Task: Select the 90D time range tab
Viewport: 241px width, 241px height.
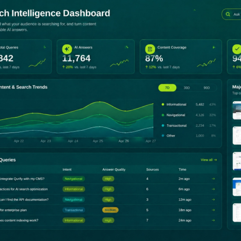Action: point(207,88)
